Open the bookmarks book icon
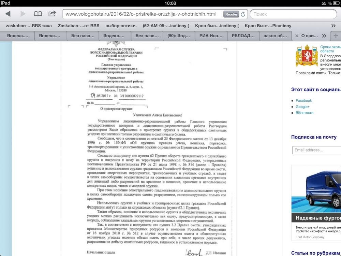 click(x=38, y=14)
